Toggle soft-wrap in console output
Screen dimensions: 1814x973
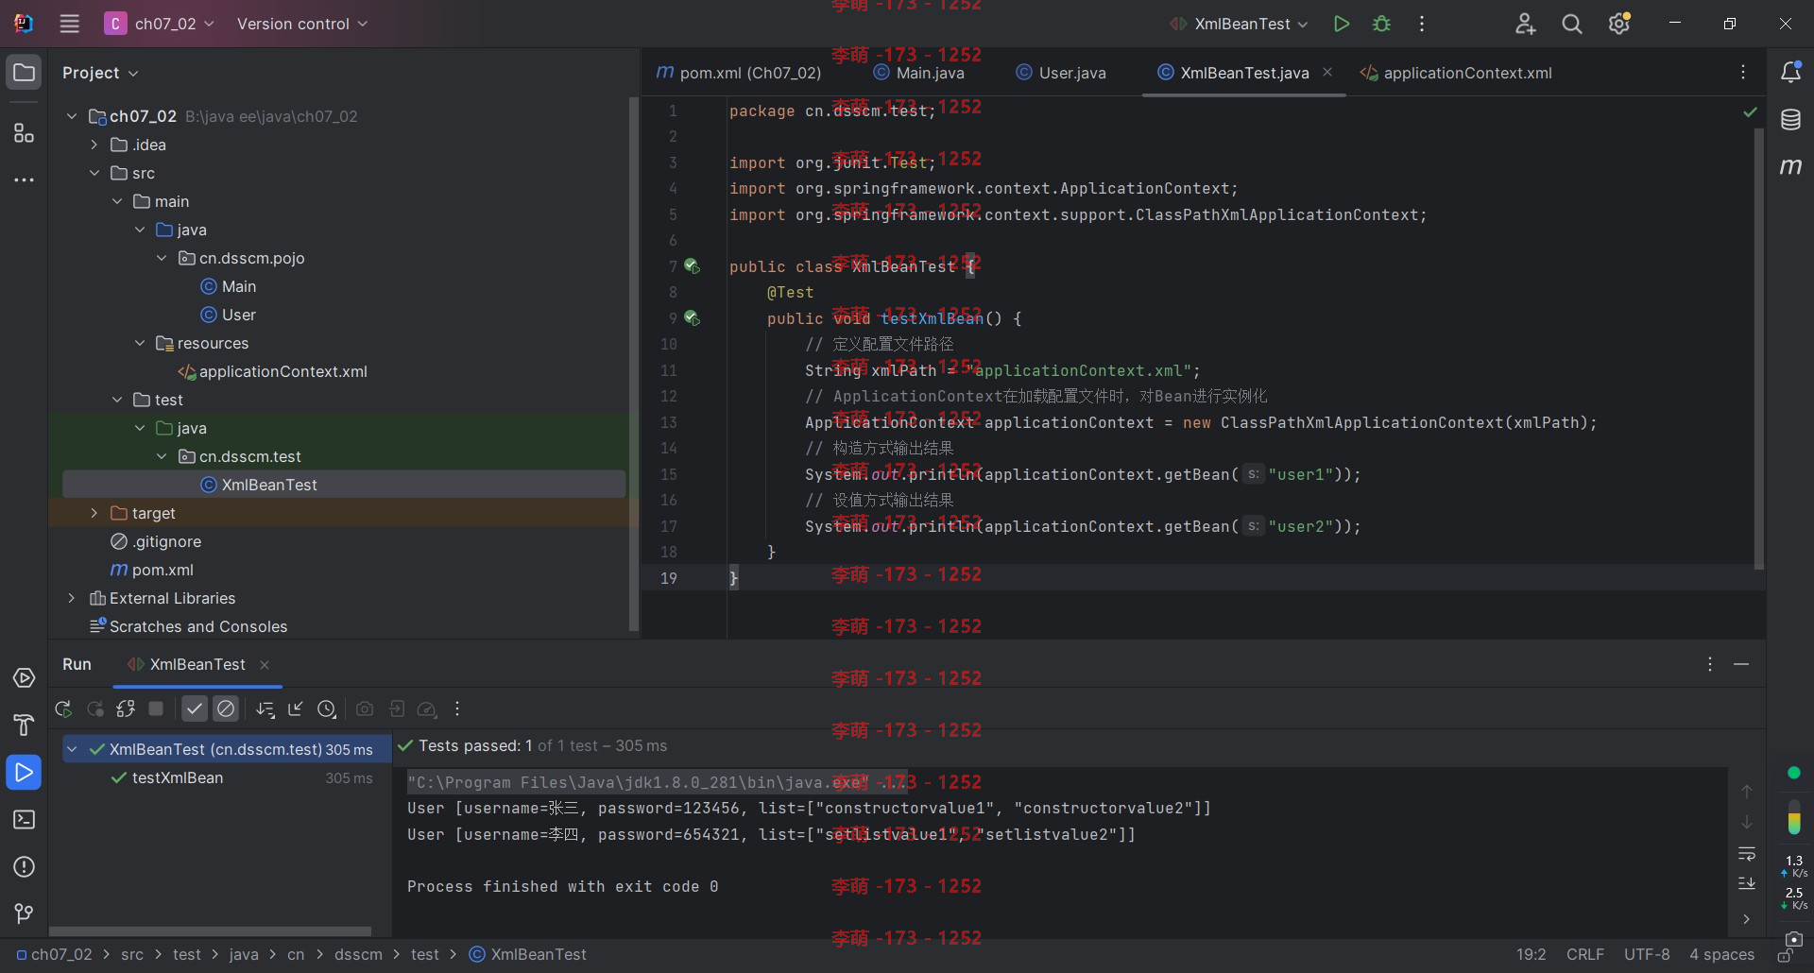point(1747,853)
